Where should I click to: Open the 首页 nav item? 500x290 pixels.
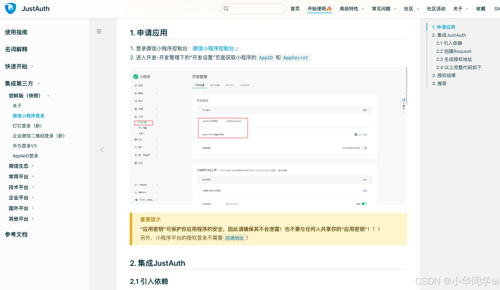295,9
